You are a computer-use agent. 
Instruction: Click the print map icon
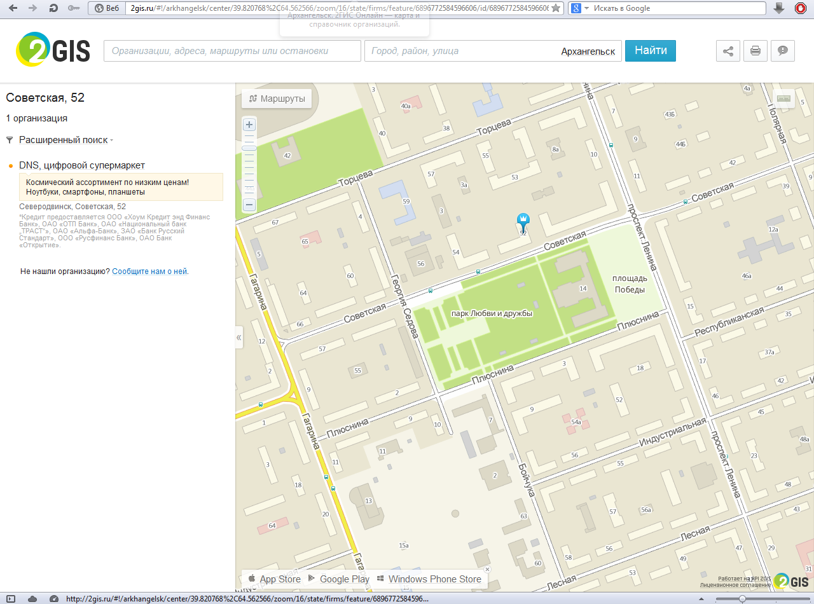755,51
